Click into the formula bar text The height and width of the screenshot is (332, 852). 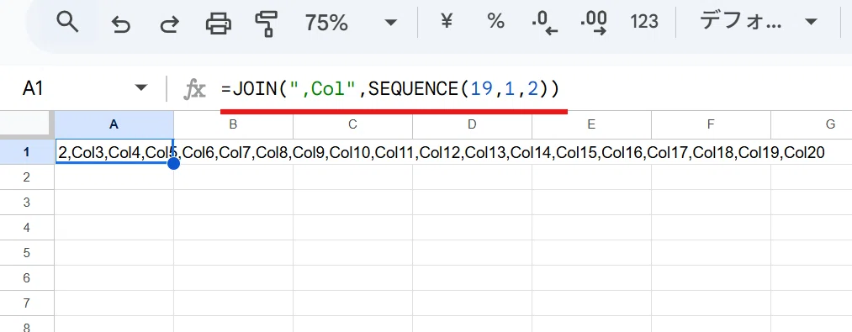[x=390, y=88]
